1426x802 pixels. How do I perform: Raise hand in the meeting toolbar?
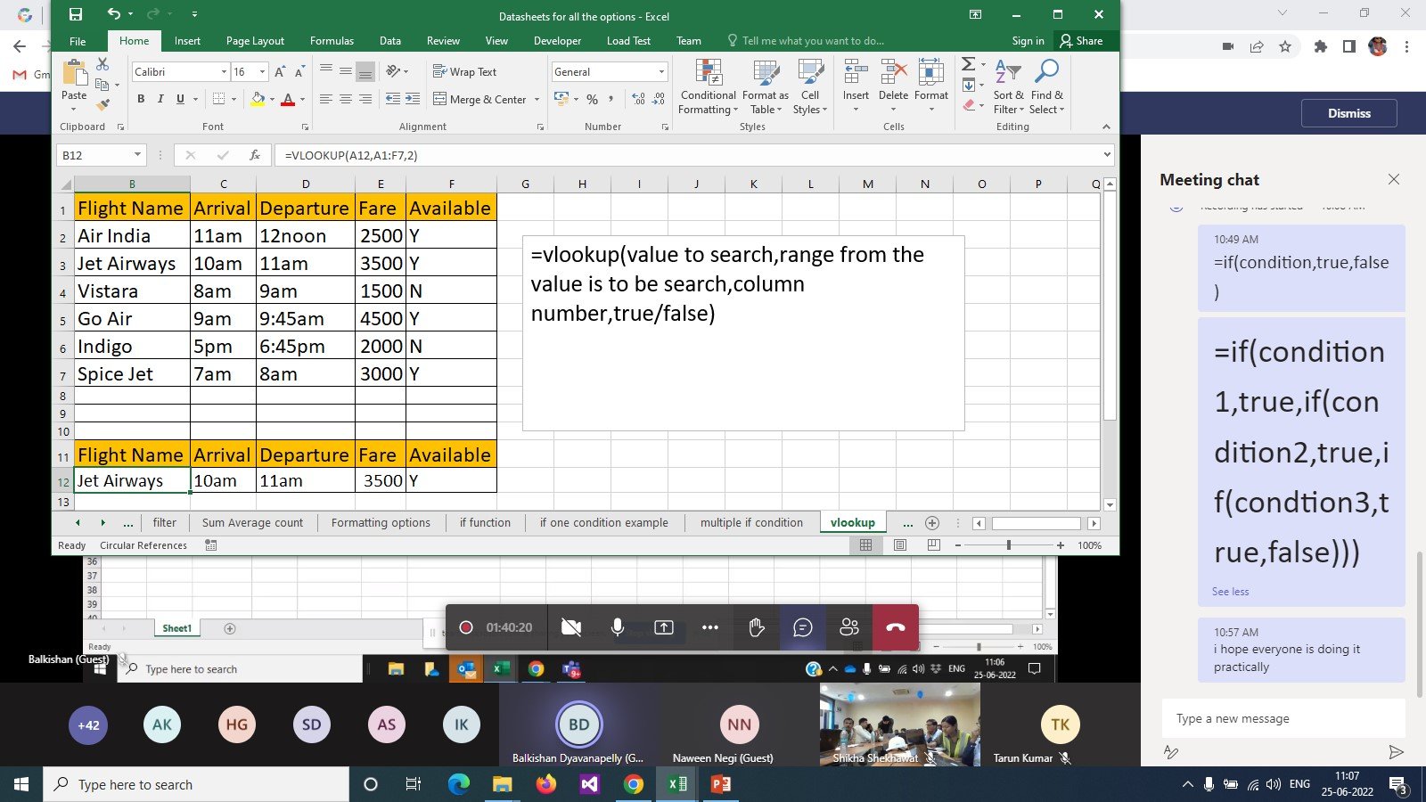pyautogui.click(x=757, y=627)
